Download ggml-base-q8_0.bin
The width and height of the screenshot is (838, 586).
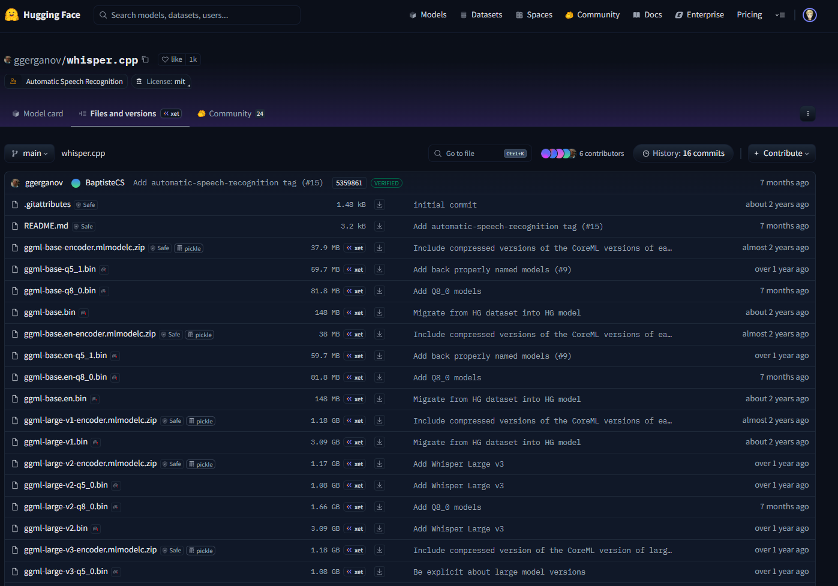pyautogui.click(x=380, y=291)
